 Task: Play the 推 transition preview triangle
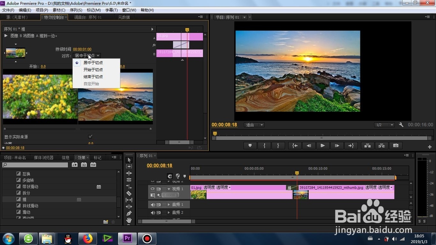pyautogui.click(x=6, y=36)
